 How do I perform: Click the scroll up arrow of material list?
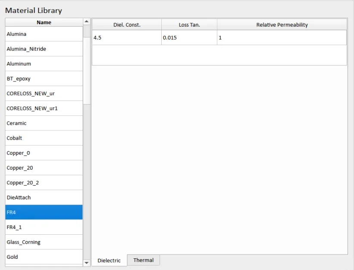87,22
